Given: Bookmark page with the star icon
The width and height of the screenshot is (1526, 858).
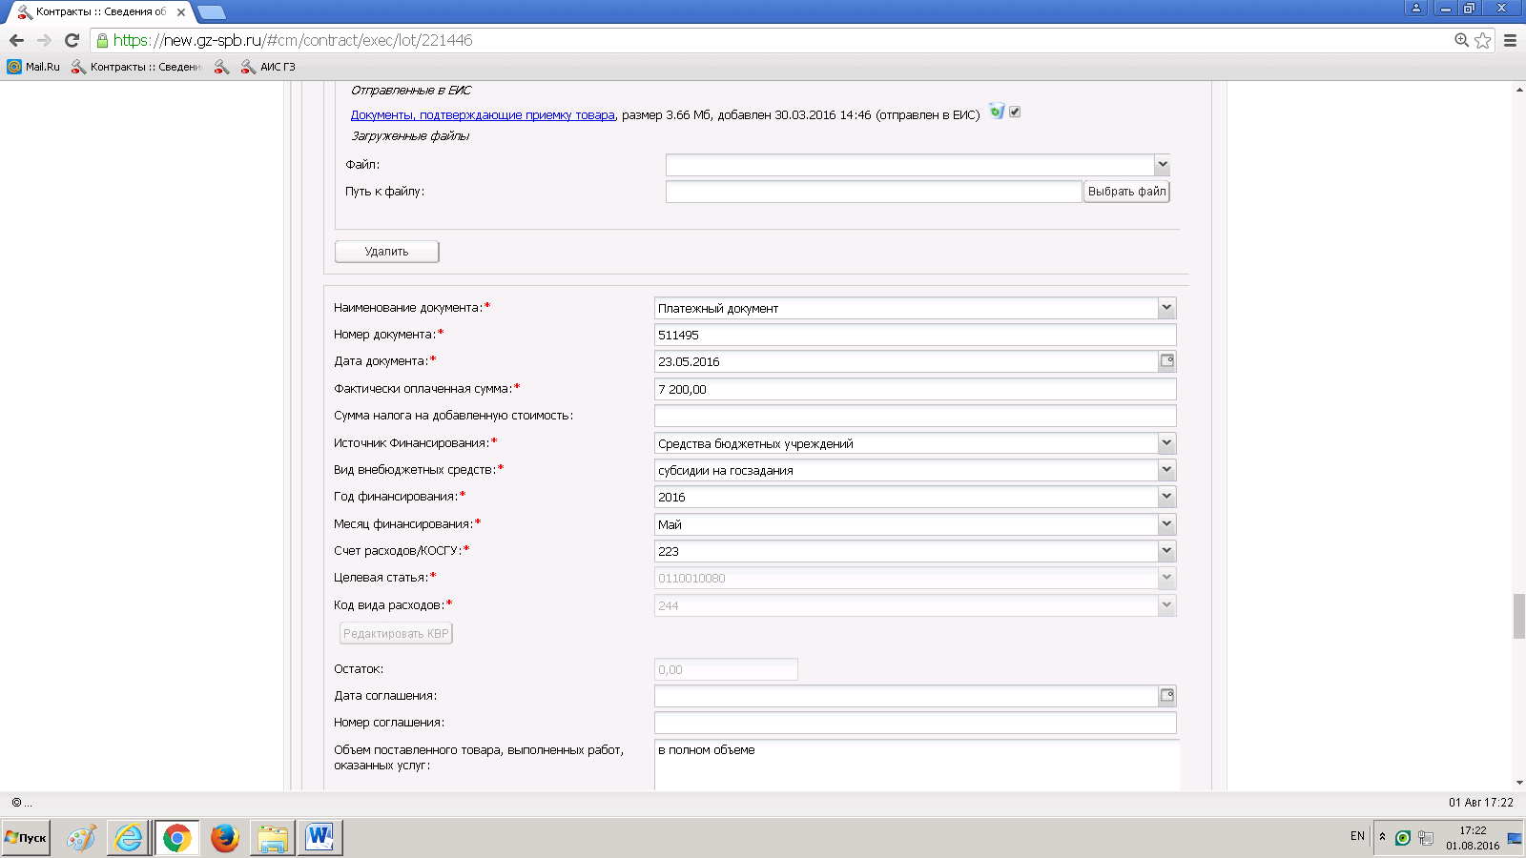Looking at the screenshot, I should point(1482,40).
